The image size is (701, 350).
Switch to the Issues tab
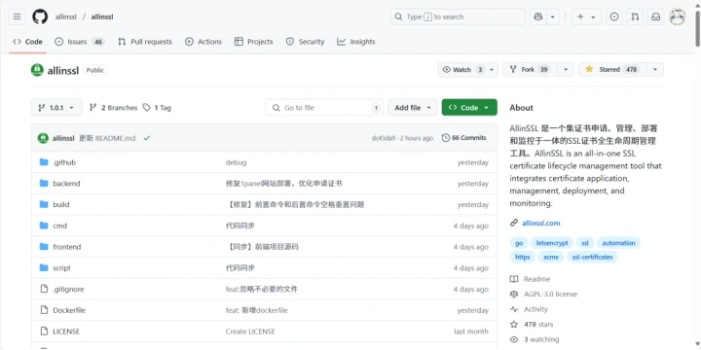point(79,42)
